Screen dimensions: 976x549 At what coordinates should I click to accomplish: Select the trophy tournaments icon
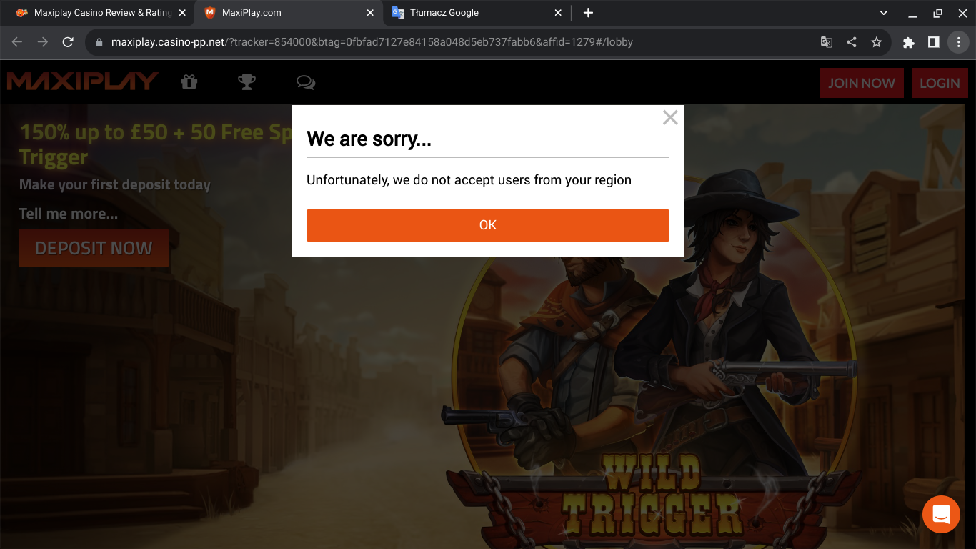tap(247, 82)
